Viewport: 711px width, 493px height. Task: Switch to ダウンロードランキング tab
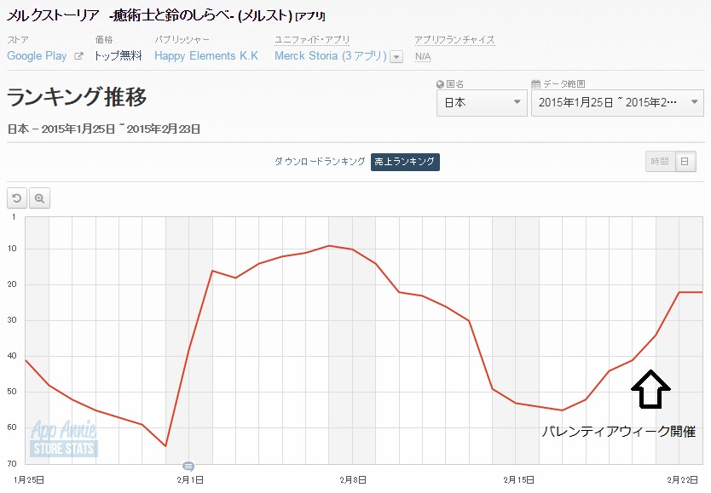pos(320,162)
